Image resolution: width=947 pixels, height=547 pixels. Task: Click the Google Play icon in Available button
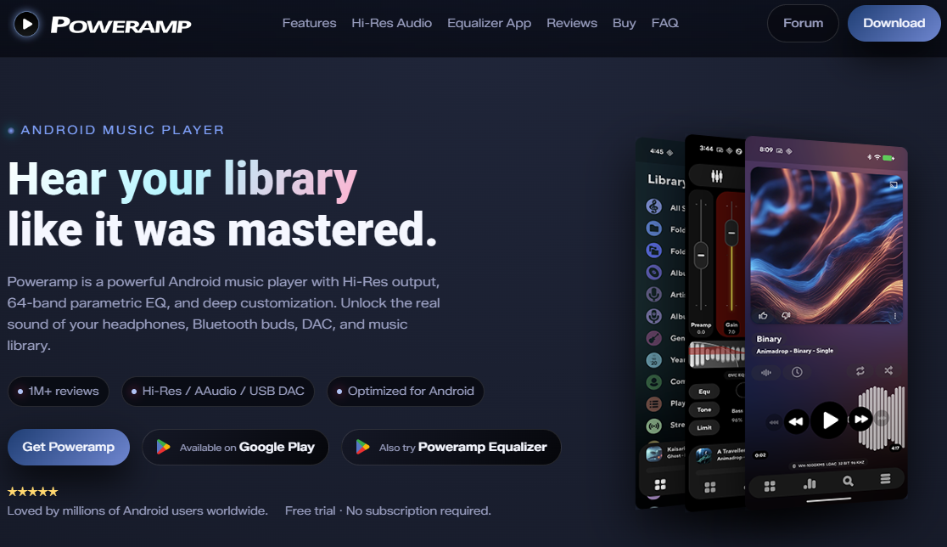[x=163, y=447]
